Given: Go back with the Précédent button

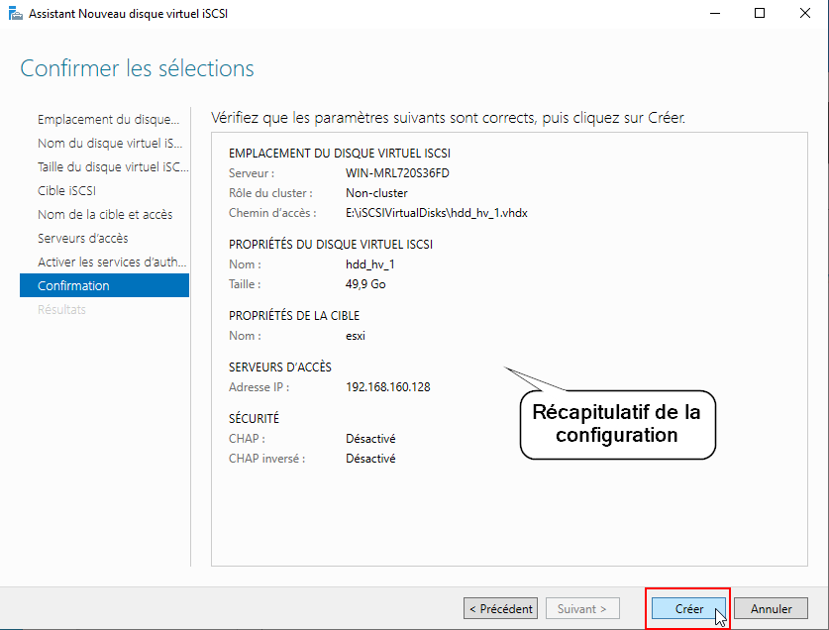Looking at the screenshot, I should (x=500, y=608).
